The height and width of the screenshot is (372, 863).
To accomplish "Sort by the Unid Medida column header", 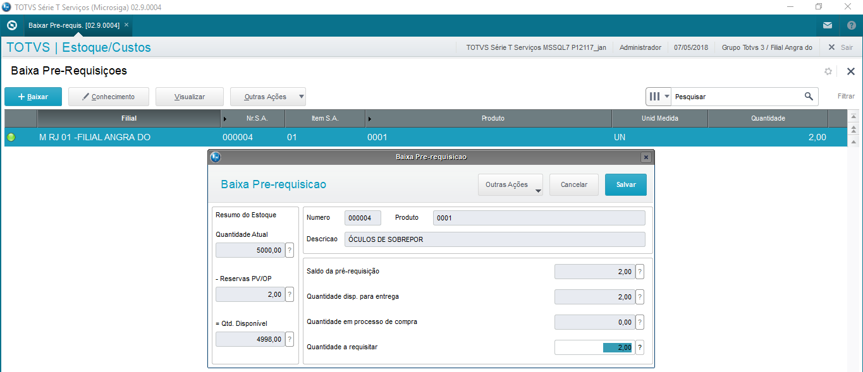I will tap(659, 118).
